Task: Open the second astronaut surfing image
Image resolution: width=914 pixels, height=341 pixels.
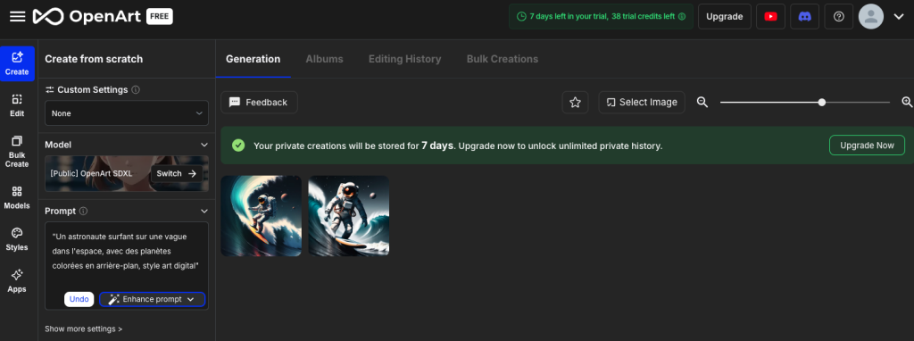Action: coord(349,216)
